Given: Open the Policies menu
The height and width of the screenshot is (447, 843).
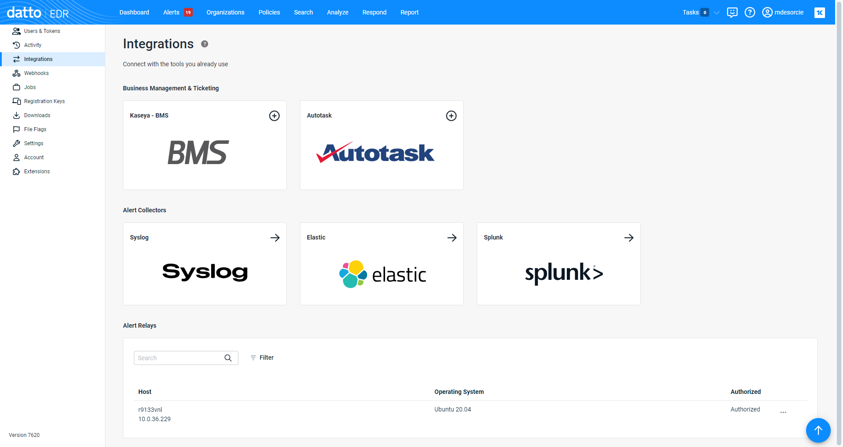Looking at the screenshot, I should 269,12.
